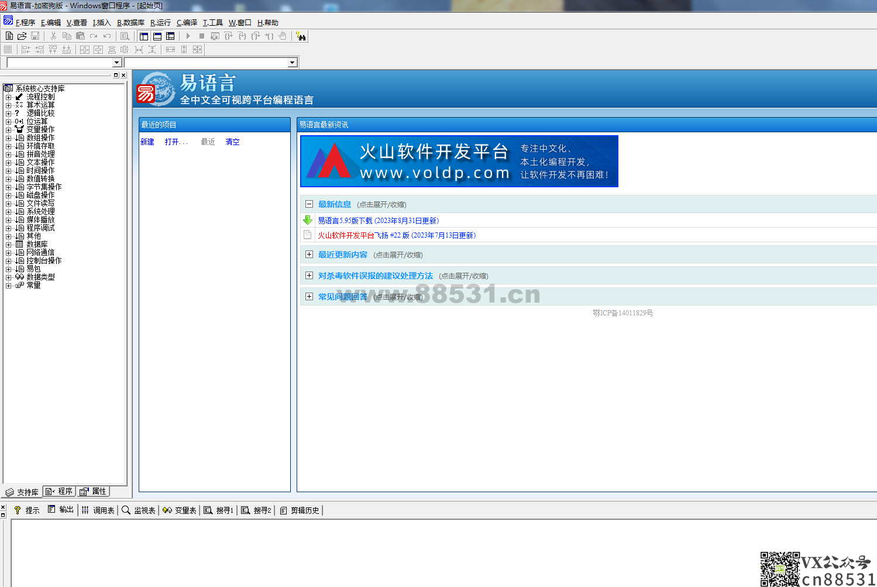Toggle float button of left panel
877x587 pixels.
pyautogui.click(x=116, y=75)
